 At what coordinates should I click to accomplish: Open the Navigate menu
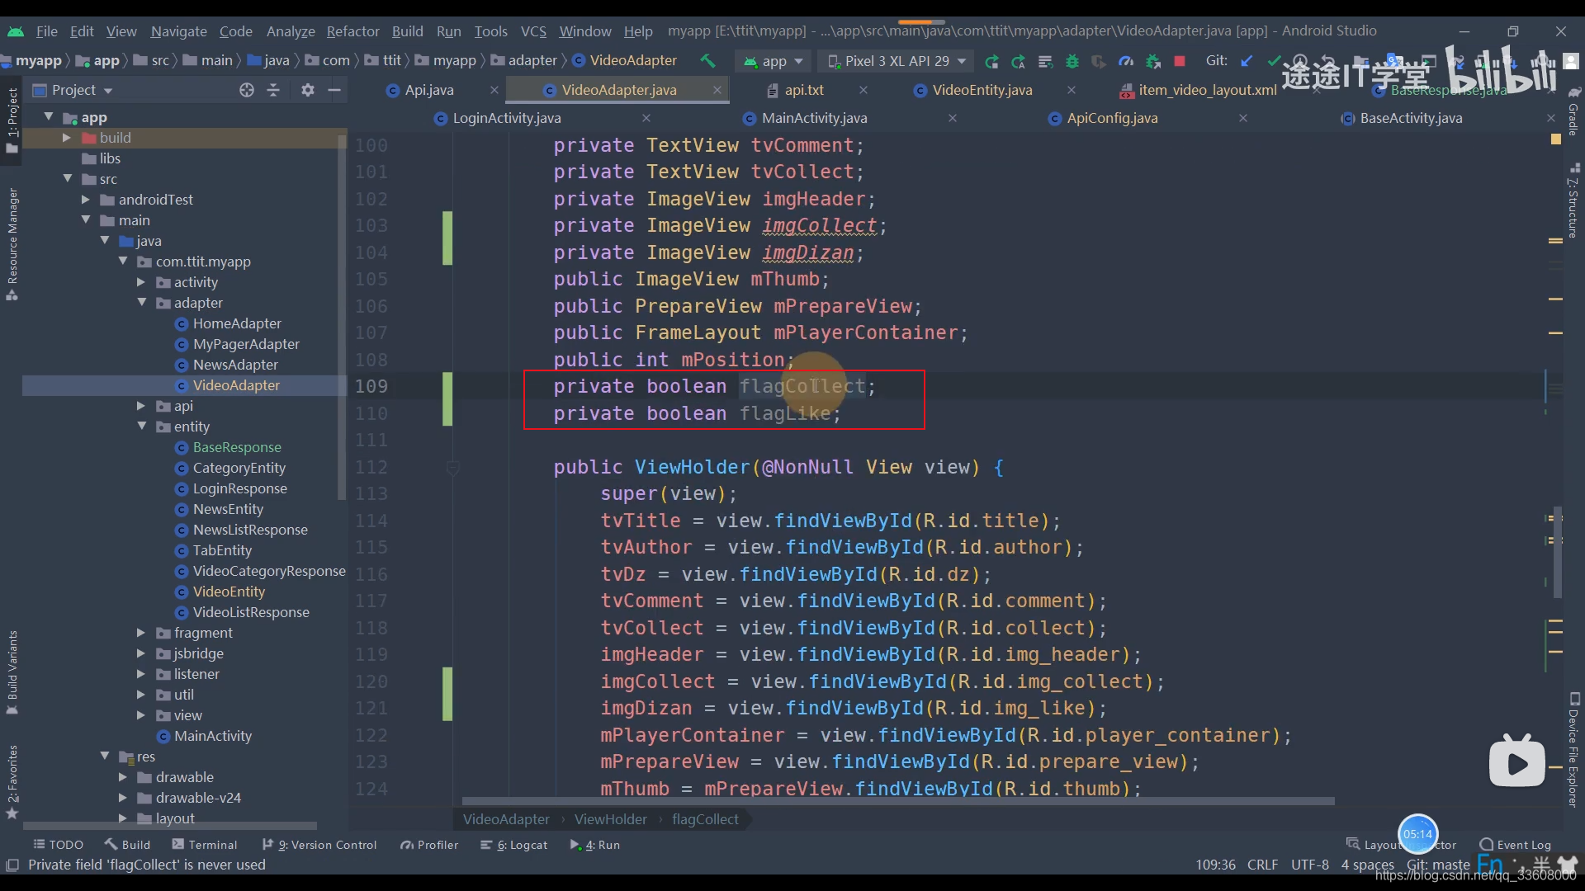tap(178, 31)
